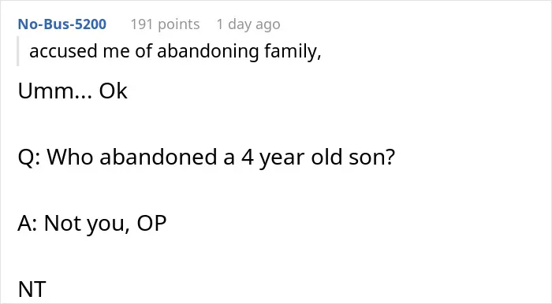Click the "A: Not you, OP" line
Viewport: 552px width, 304px height.
(x=92, y=223)
